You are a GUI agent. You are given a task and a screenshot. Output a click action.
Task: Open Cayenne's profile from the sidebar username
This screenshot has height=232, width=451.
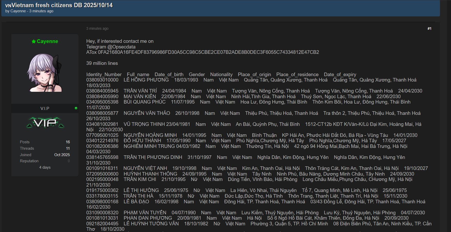pyautogui.click(x=47, y=41)
